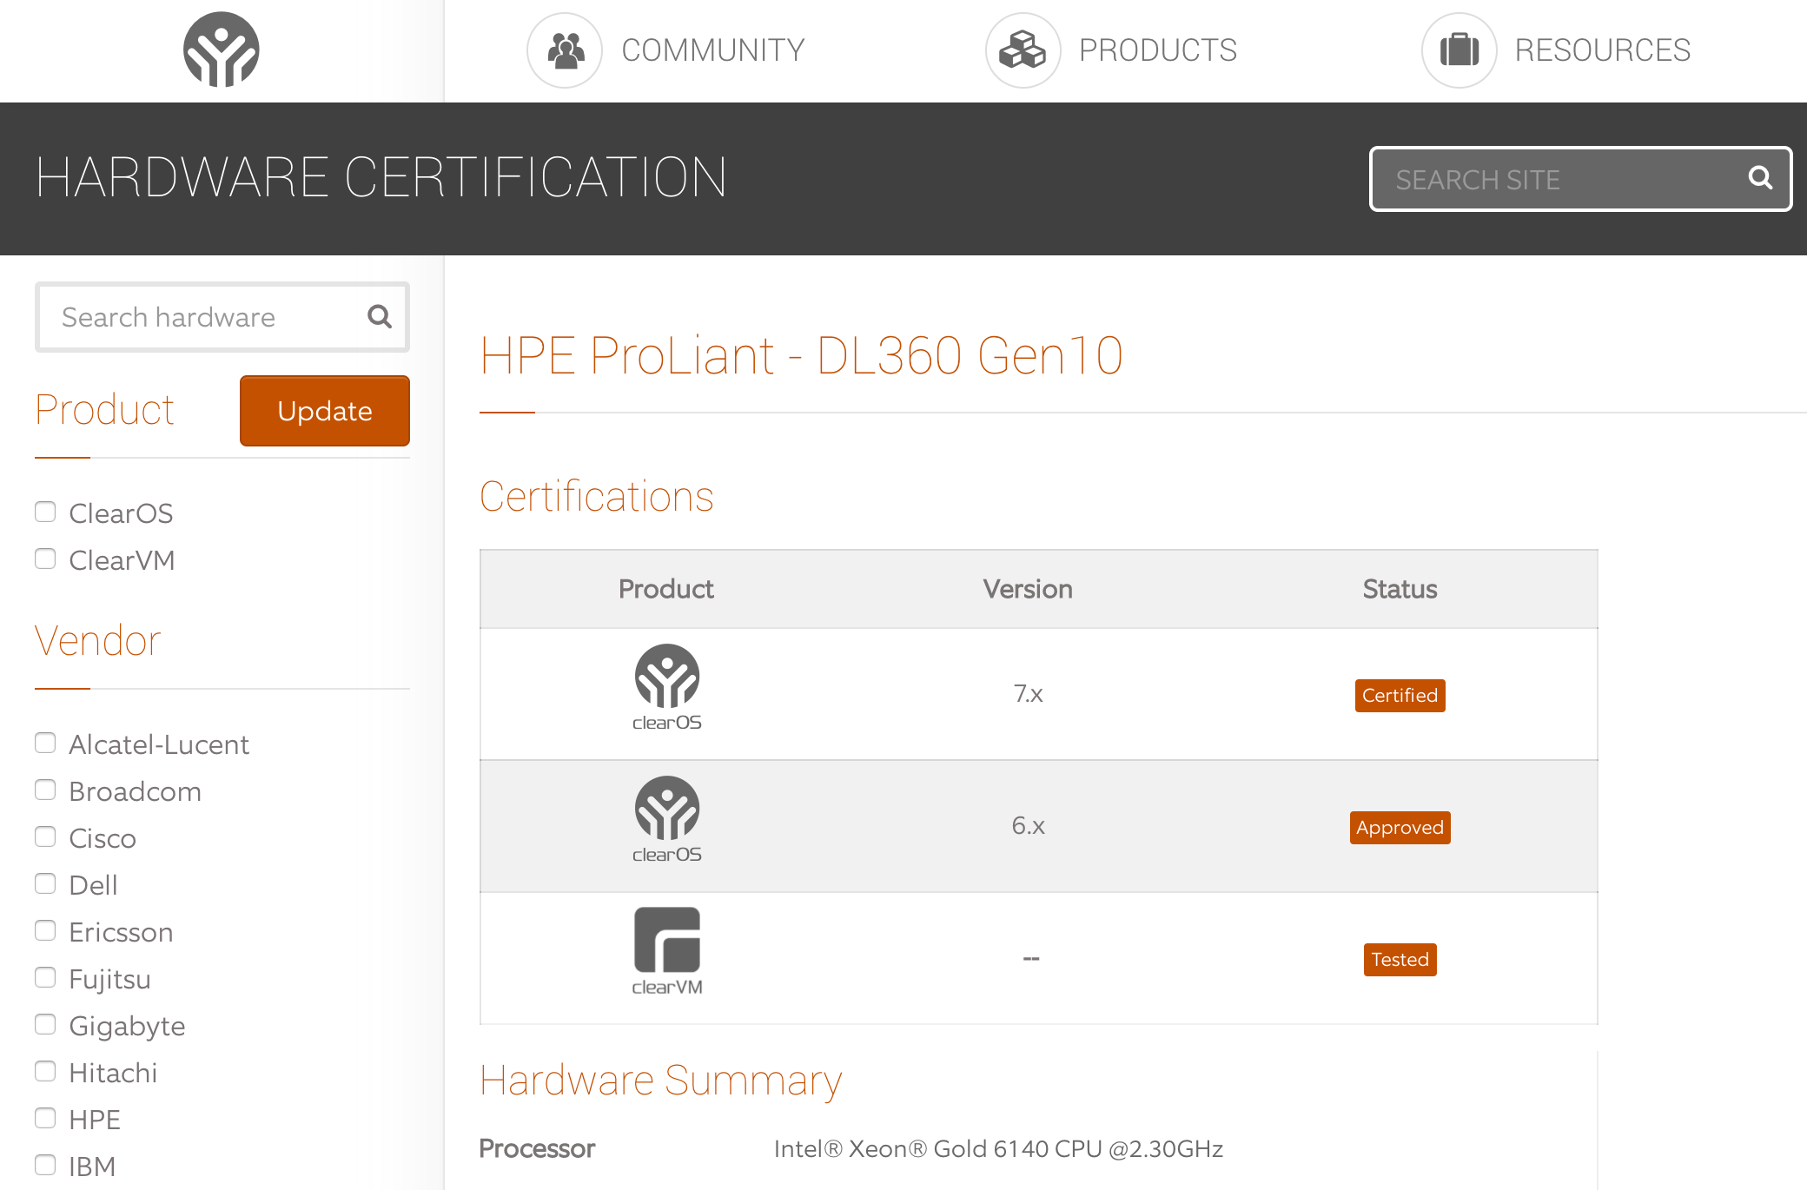
Task: Click the Version column header
Action: 1028,589
